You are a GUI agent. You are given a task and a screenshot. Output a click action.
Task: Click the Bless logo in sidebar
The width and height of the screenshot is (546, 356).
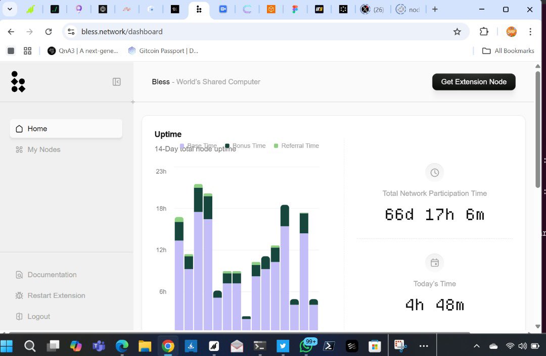[18, 82]
